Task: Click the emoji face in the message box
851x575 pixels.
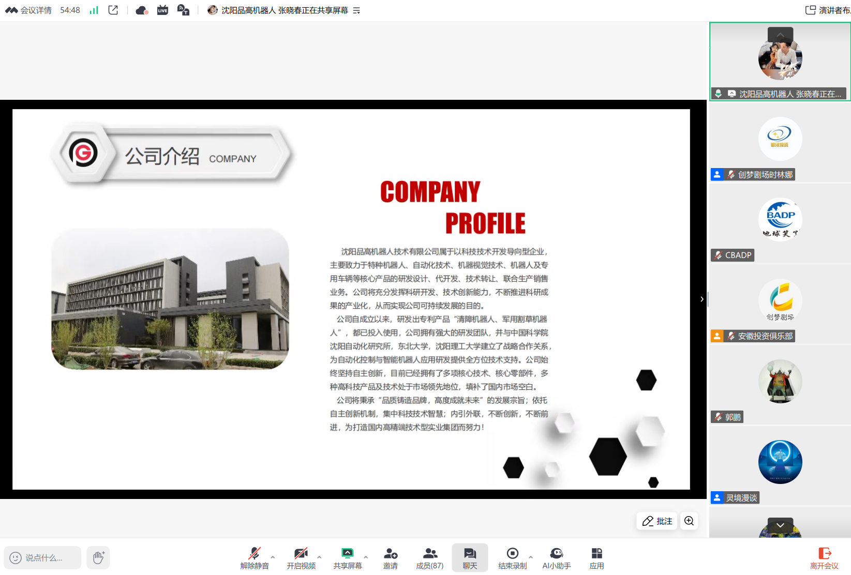Action: [16, 558]
